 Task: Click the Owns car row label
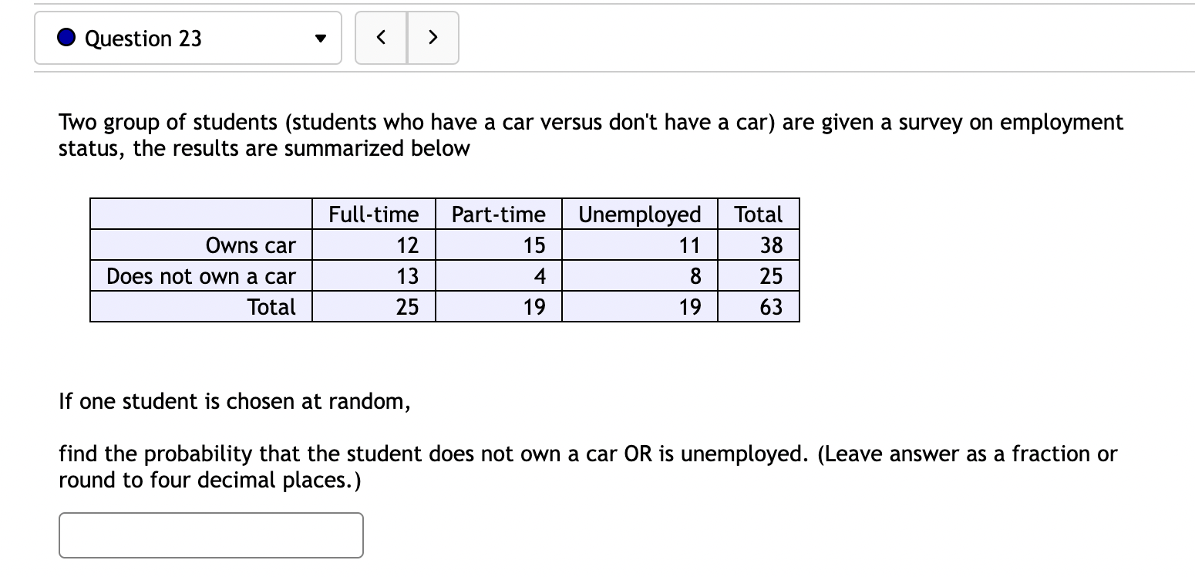(x=251, y=245)
